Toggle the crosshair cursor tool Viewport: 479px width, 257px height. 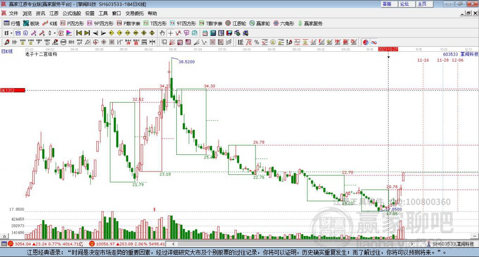[x=171, y=33]
